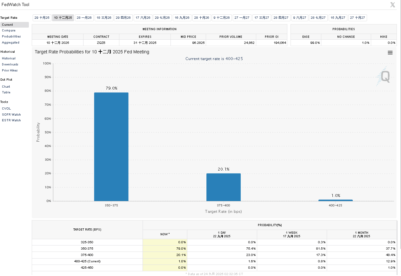Open the ESTR Watch tool
The image size is (401, 276).
click(x=11, y=120)
